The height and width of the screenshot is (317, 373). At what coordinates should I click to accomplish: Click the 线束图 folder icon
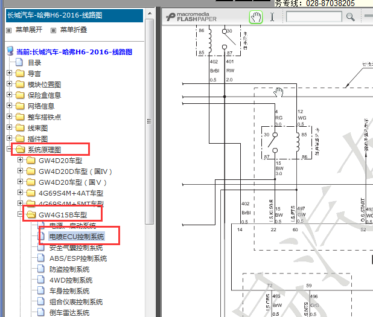(20, 128)
